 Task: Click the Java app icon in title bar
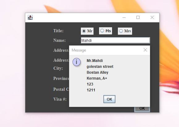click(30, 17)
